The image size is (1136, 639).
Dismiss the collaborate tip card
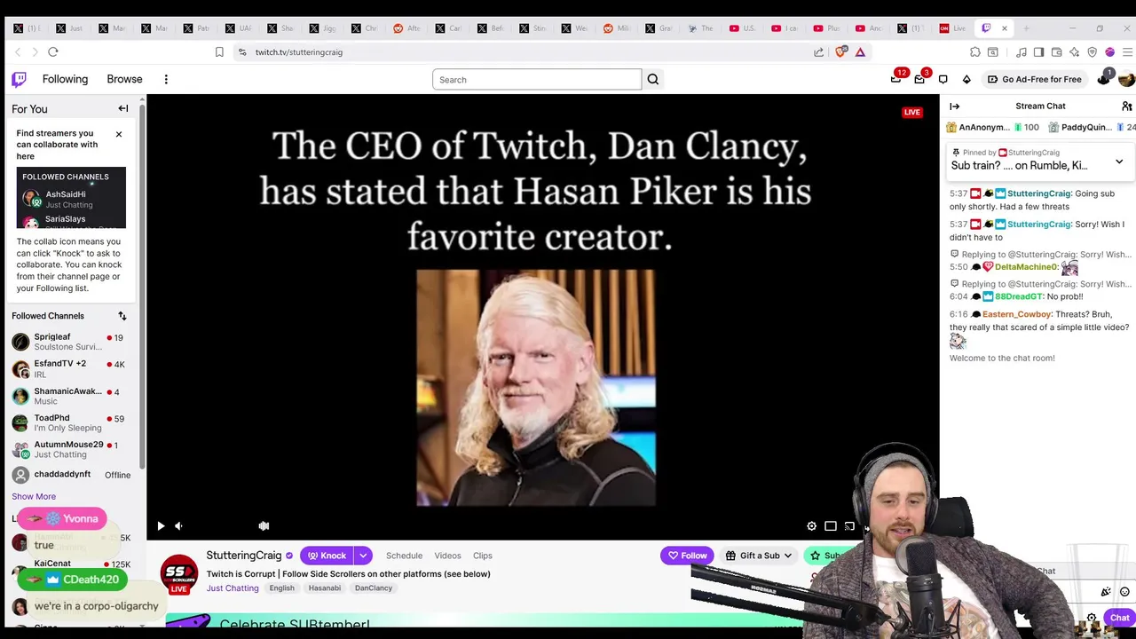[118, 134]
